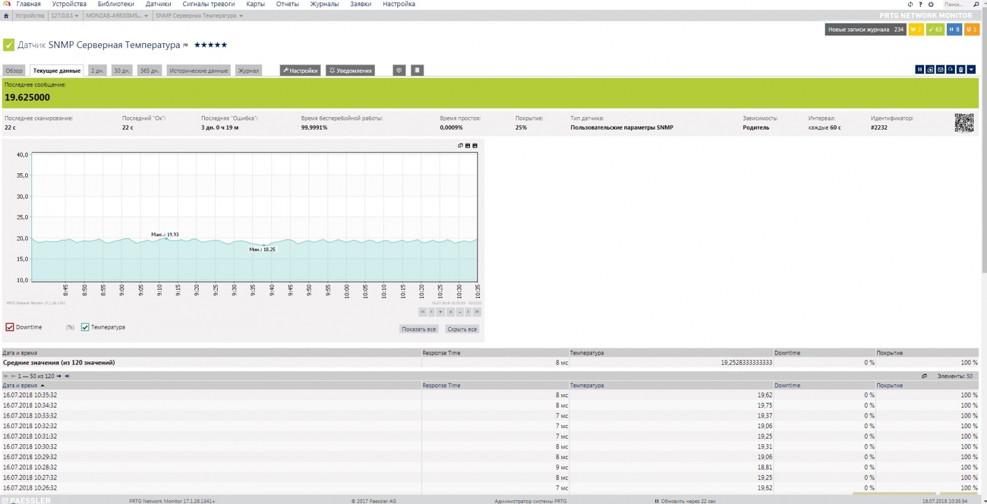Click graph zoom in plus button
The width and height of the screenshot is (987, 504).
(x=440, y=312)
